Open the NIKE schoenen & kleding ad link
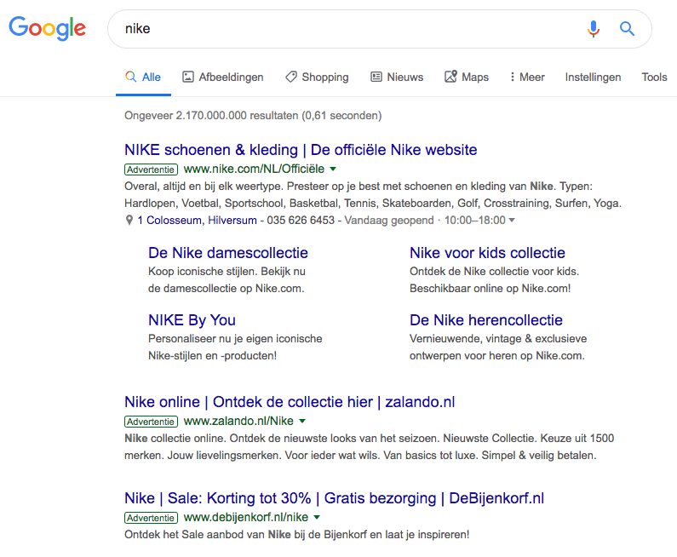 (301, 150)
